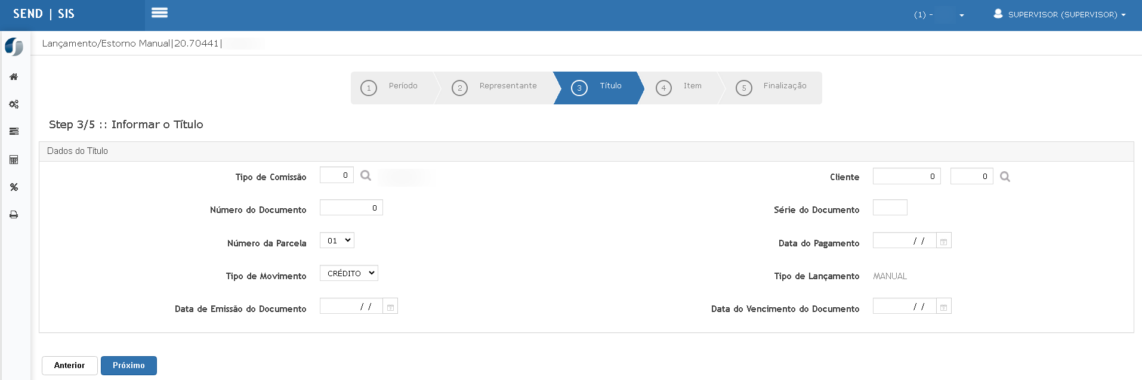Select step 3 Título
This screenshot has width=1142, height=380.
click(x=598, y=88)
